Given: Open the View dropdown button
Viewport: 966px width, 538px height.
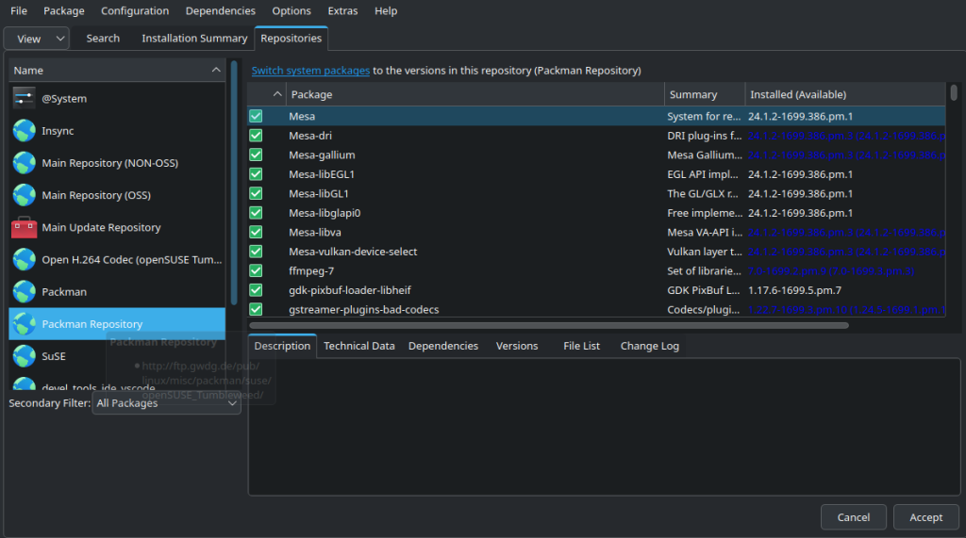Looking at the screenshot, I should coord(37,39).
